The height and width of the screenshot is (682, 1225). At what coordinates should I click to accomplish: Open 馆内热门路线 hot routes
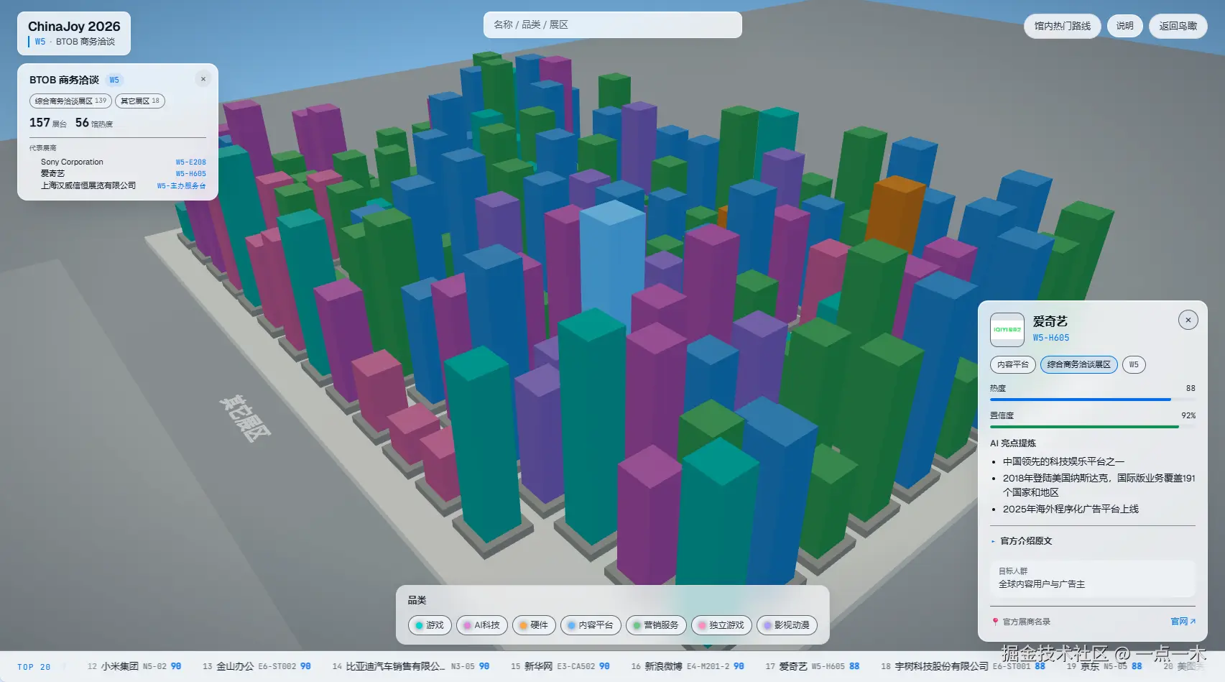1063,26
